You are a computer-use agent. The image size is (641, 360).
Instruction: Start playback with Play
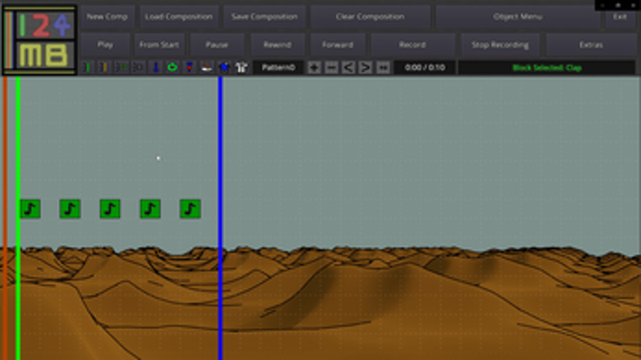[x=105, y=45]
